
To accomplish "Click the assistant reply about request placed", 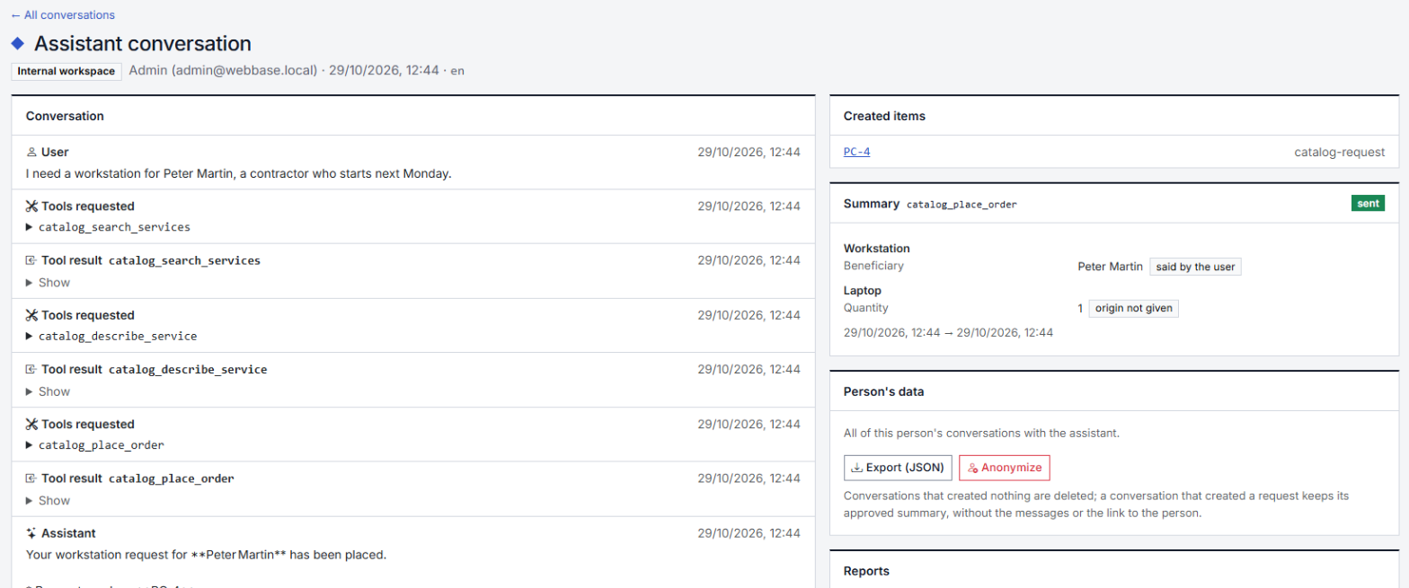I will point(206,555).
